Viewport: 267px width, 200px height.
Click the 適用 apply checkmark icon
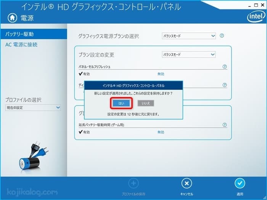click(x=240, y=183)
